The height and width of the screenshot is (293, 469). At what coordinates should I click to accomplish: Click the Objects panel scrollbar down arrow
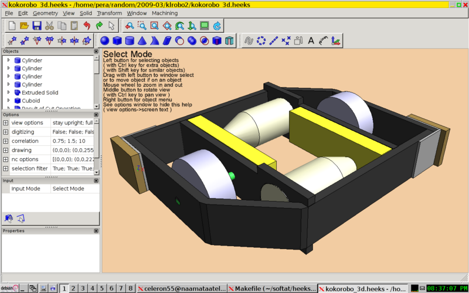click(96, 106)
